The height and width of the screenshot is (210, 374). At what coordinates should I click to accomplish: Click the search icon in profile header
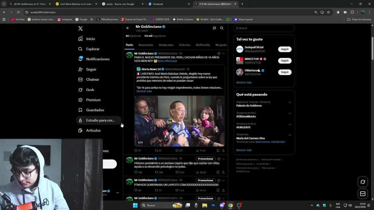pyautogui.click(x=222, y=28)
